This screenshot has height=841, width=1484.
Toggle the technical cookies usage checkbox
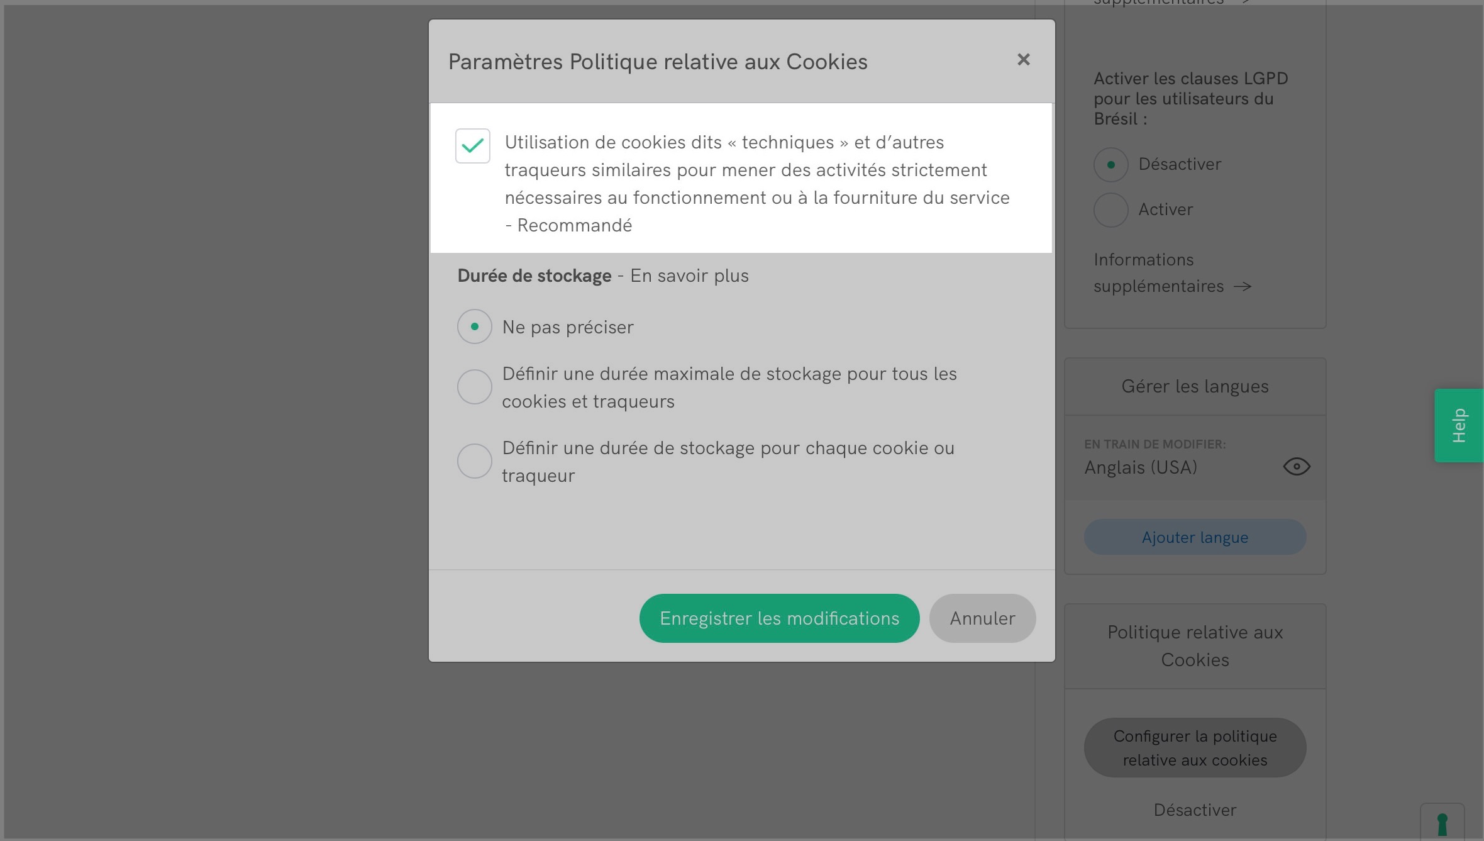473,146
